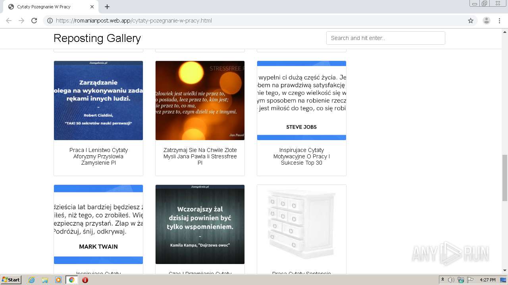Open the Steve Jobs quote thumbnail
Screen dimensions: 508x285
(x=302, y=101)
